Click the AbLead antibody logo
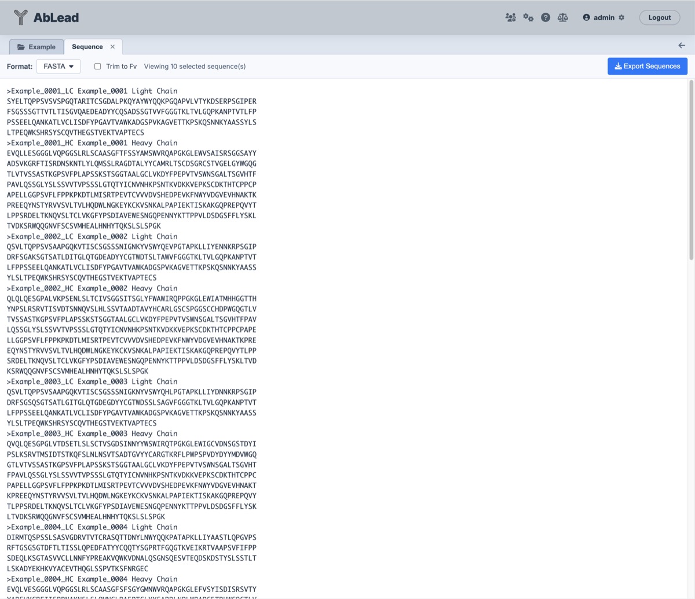 click(20, 17)
